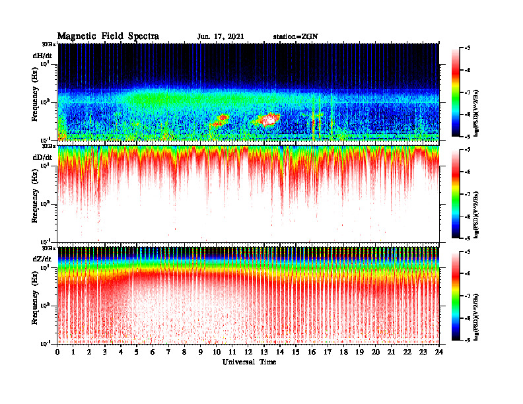Select the dD/dt panel label
523x404 pixels.
coord(42,157)
